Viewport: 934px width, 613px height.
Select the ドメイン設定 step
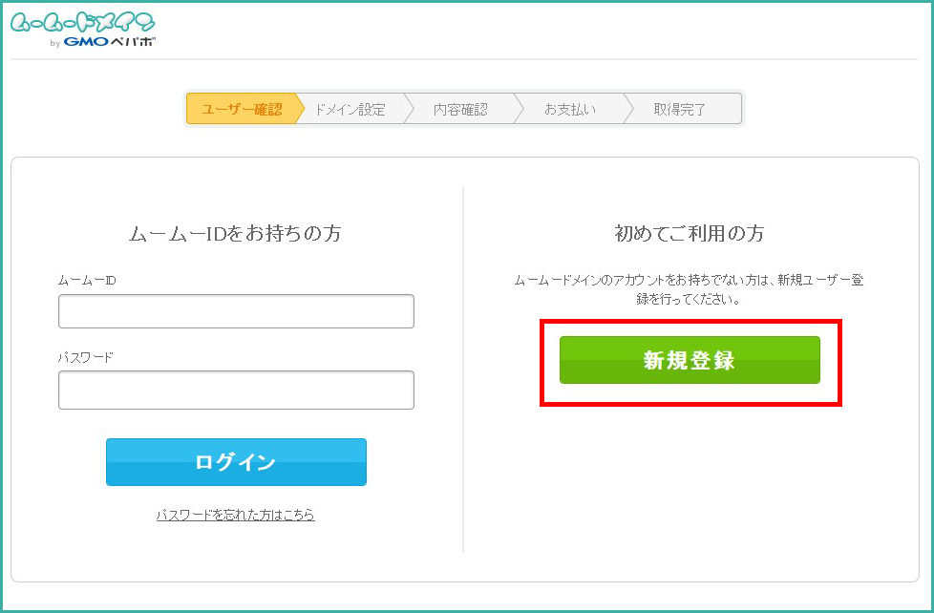(350, 109)
